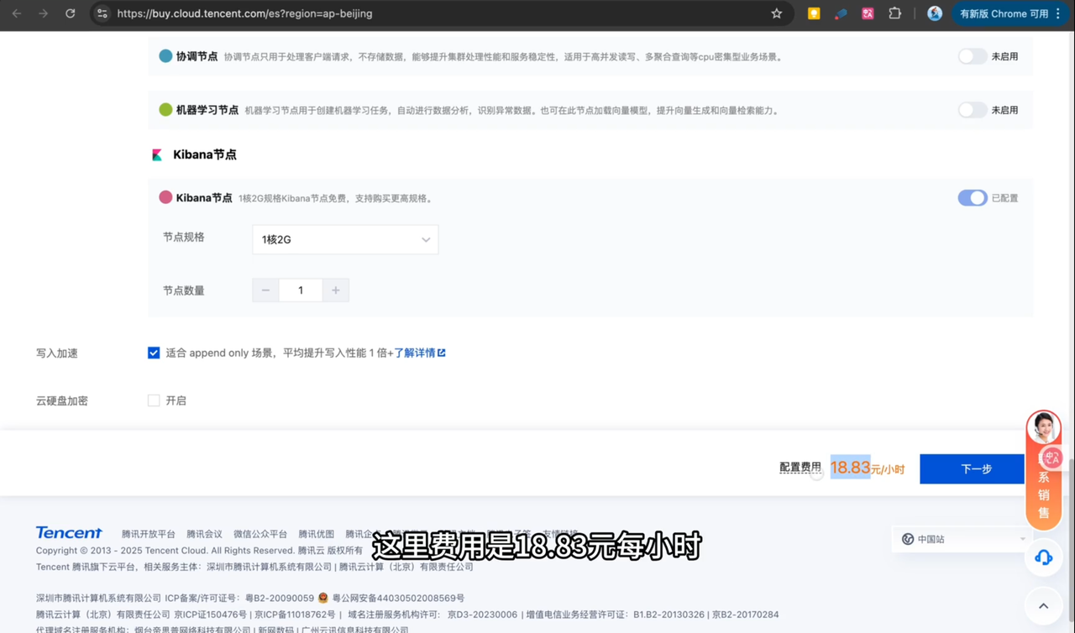Open the yellow lightbulb Keep extension
The width and height of the screenshot is (1075, 633).
click(814, 13)
